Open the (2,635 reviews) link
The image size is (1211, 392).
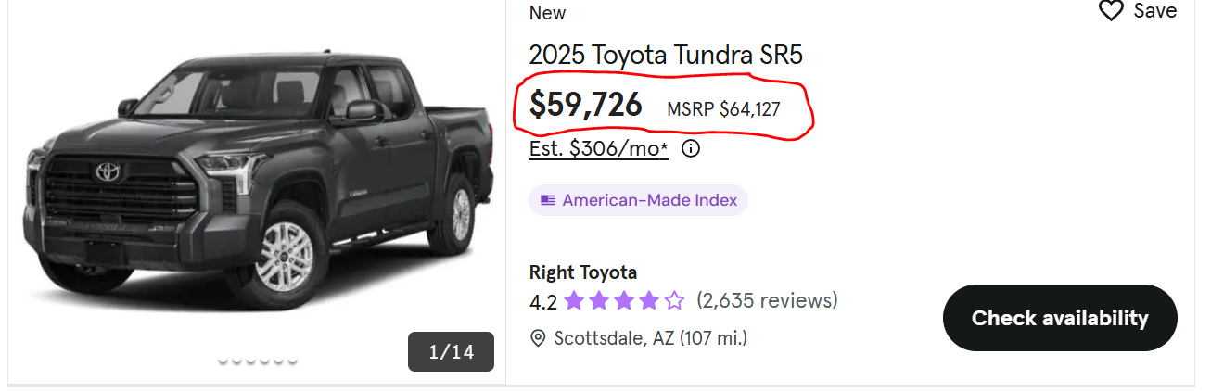click(767, 300)
